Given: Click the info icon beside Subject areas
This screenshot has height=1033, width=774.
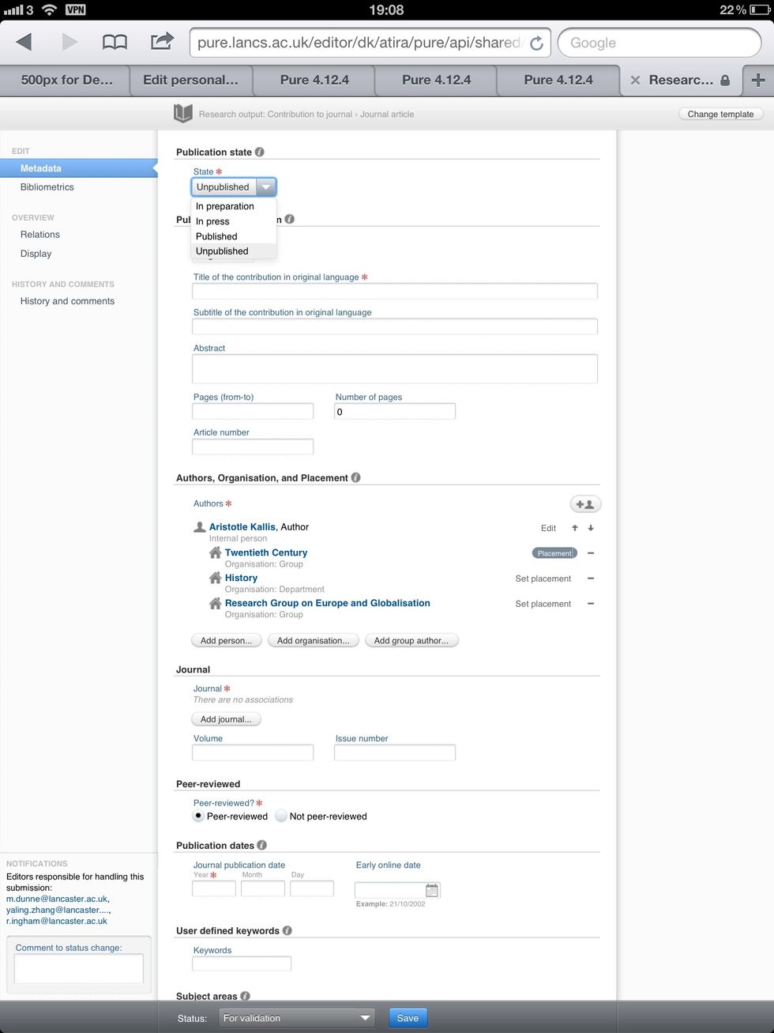Looking at the screenshot, I should (x=245, y=996).
